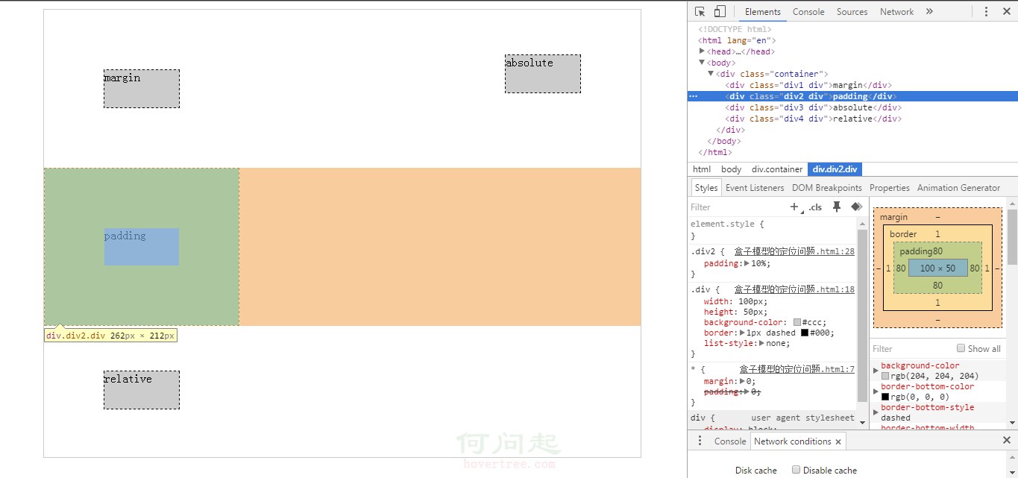Image resolution: width=1018 pixels, height=478 pixels.
Task: Expand computed background-color property
Action: click(876, 371)
